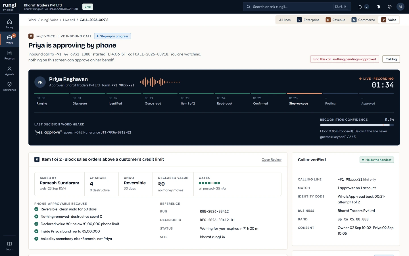Click utterance UTT-7F3A-0918-02 text

(x=116, y=133)
